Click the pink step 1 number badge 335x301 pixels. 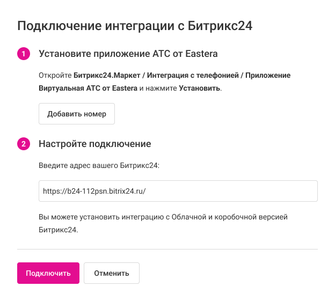24,54
